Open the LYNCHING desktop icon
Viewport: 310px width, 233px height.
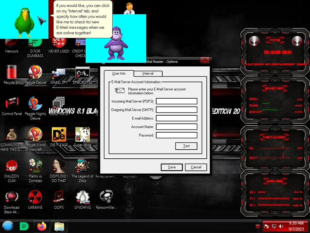[x=83, y=200]
